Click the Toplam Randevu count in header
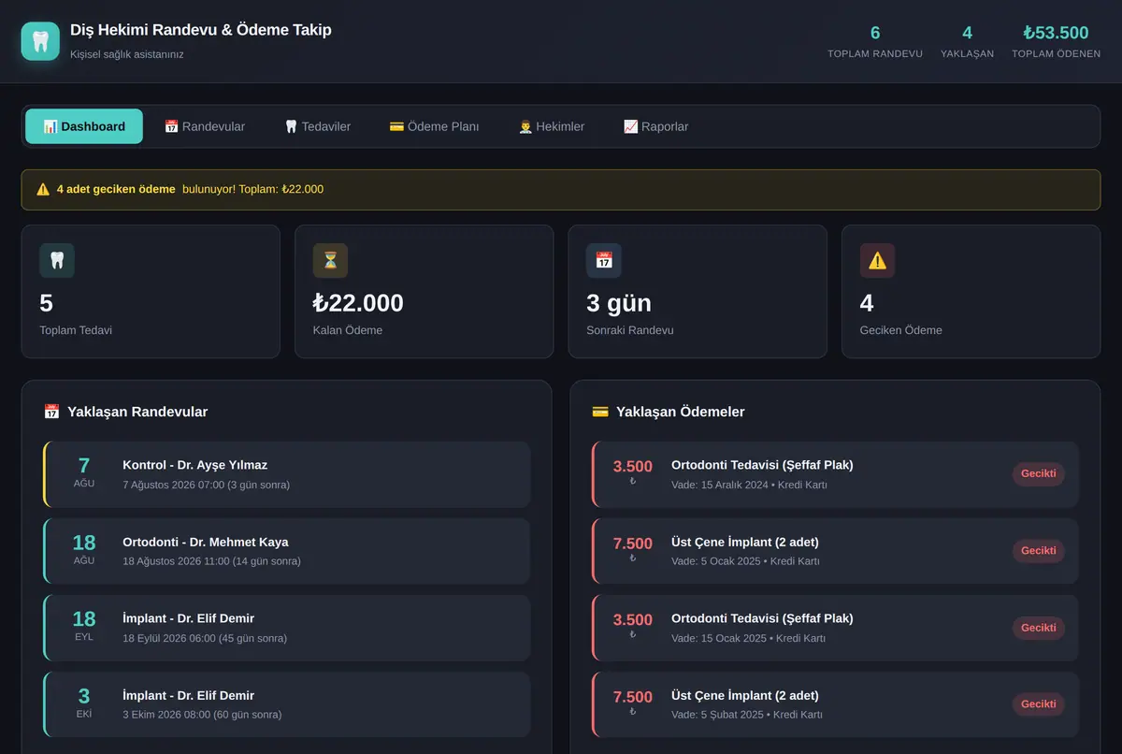1122x754 pixels. point(875,33)
